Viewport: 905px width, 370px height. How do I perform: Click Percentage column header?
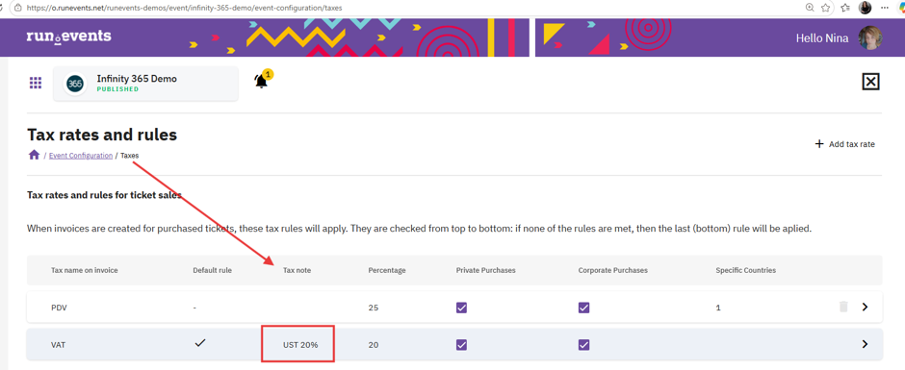[x=387, y=270]
